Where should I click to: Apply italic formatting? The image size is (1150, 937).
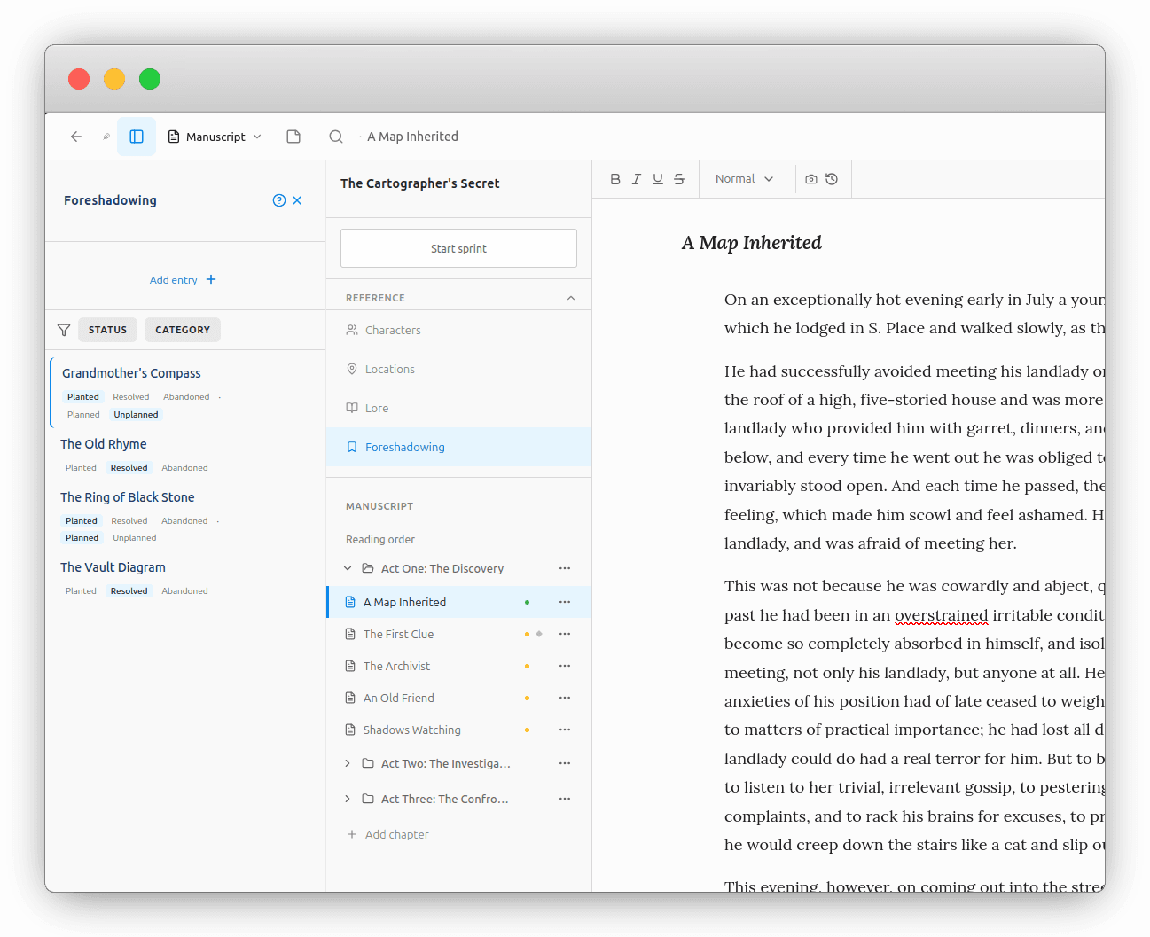coord(637,179)
